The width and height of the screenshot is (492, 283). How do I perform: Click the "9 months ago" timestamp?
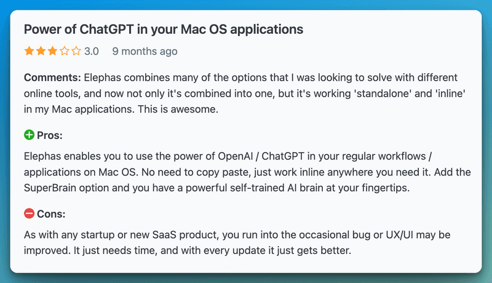(x=145, y=52)
